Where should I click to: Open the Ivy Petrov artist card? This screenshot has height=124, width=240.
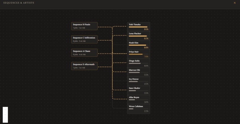(138, 81)
